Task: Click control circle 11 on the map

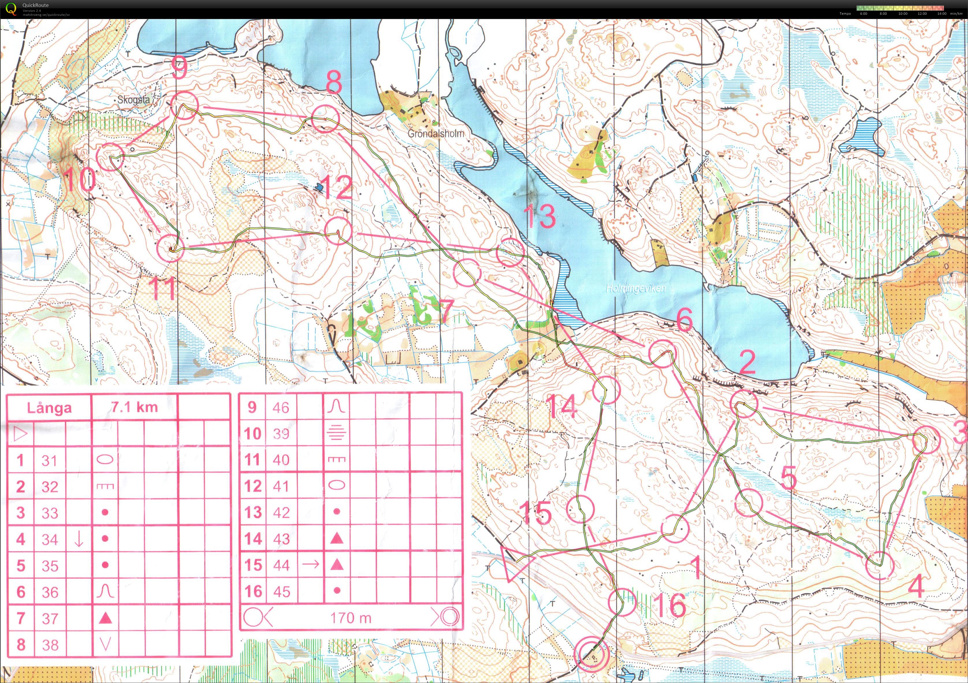Action: pos(171,249)
